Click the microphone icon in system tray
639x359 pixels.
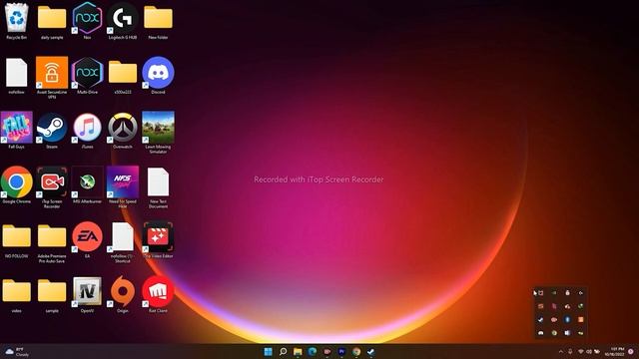(570, 352)
